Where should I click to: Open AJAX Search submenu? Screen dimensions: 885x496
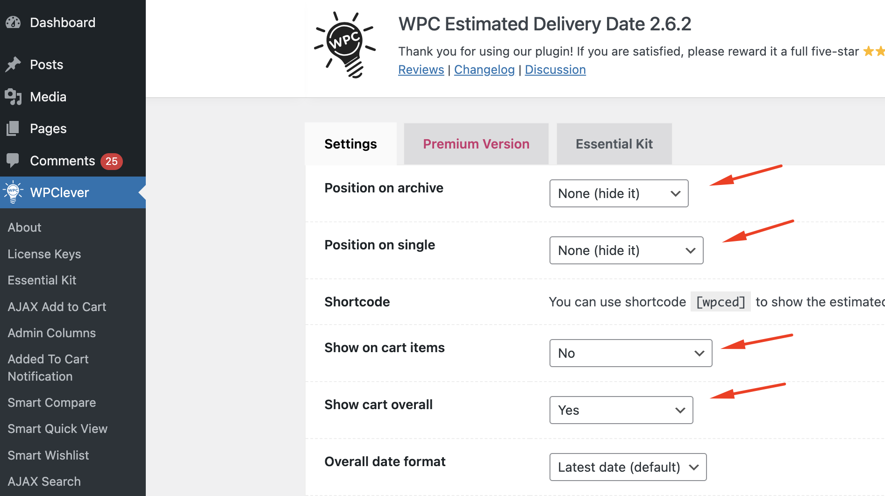(44, 482)
